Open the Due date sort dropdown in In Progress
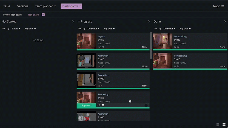The image size is (228, 128). 93,29
